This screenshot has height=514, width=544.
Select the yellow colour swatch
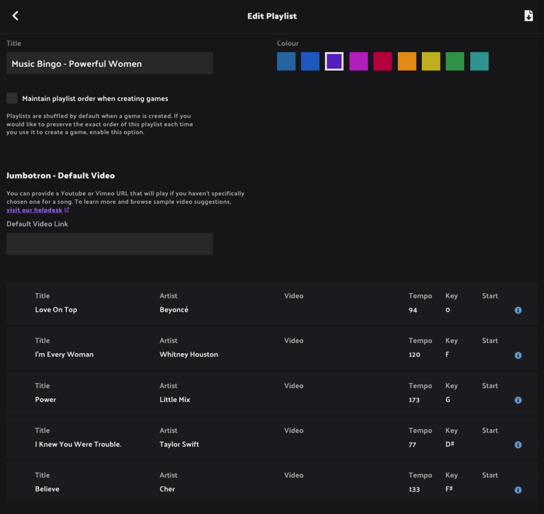coord(431,62)
